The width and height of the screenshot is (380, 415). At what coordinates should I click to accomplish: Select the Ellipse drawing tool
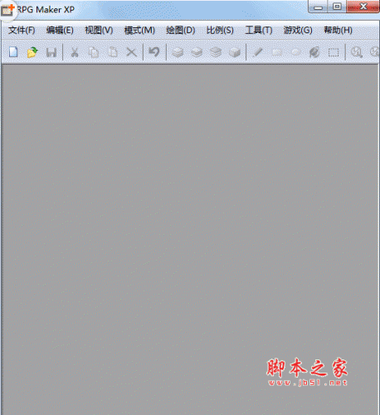(295, 52)
